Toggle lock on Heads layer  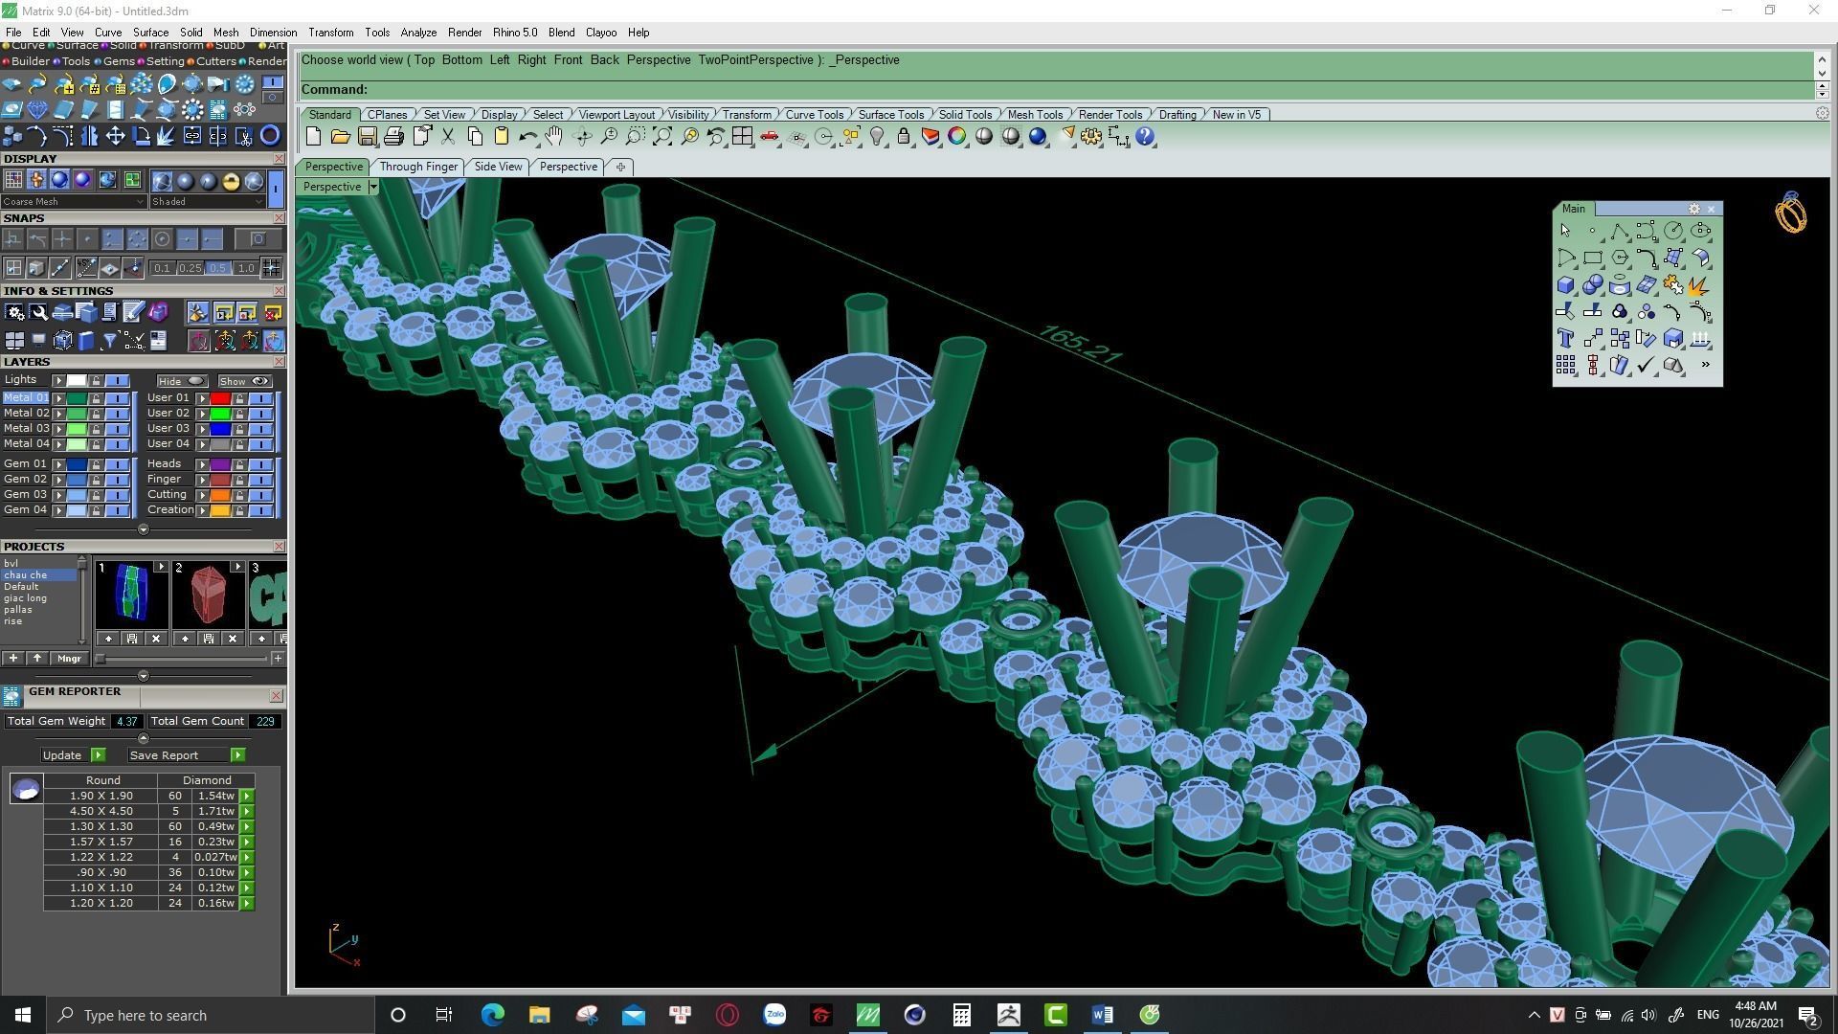(239, 464)
